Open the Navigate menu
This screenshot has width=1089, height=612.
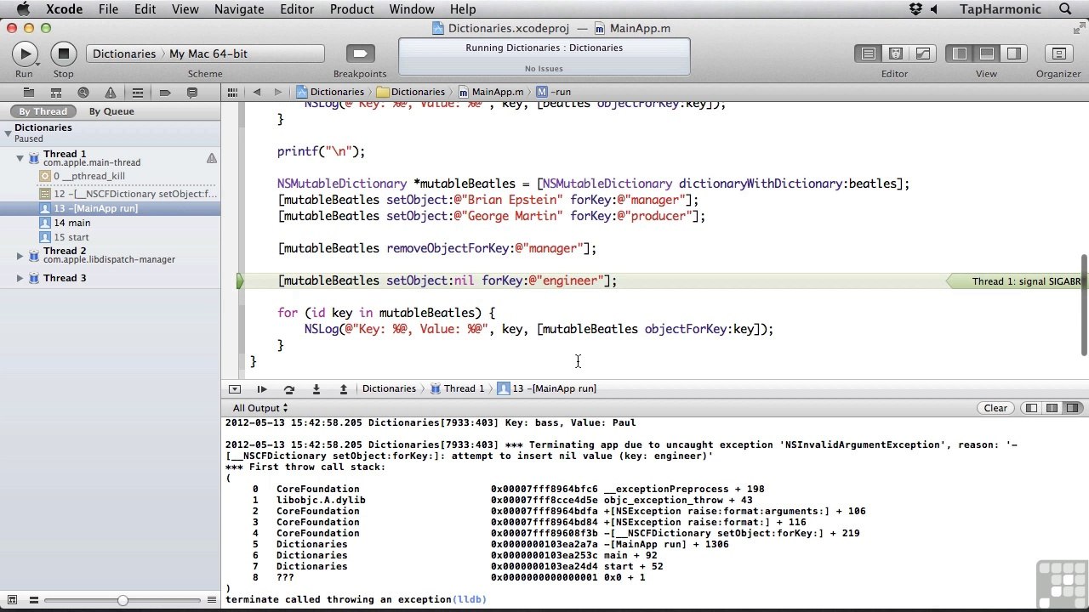(238, 9)
